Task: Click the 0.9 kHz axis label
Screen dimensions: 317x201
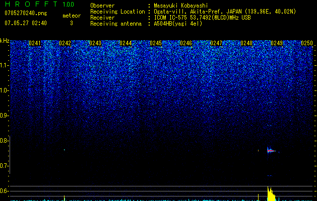Action: coord(4,116)
